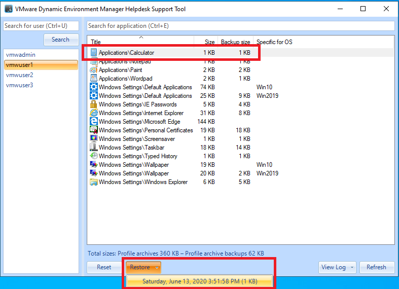Click the Wordpad application icon
399x289 pixels.
click(94, 79)
